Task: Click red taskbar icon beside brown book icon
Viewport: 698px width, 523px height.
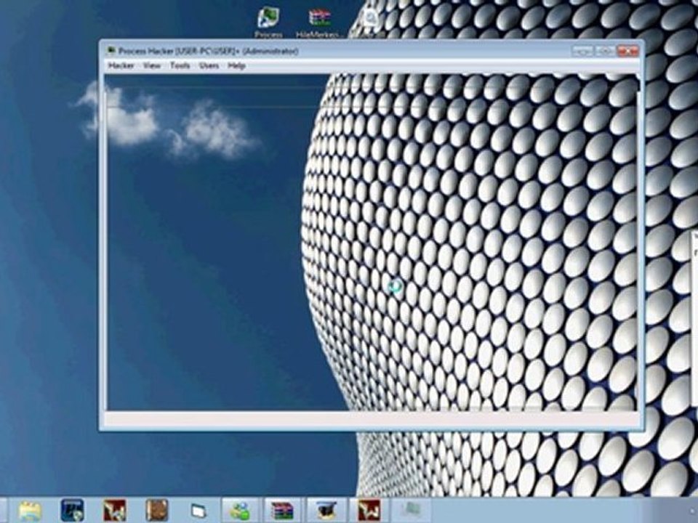Action: tap(114, 511)
